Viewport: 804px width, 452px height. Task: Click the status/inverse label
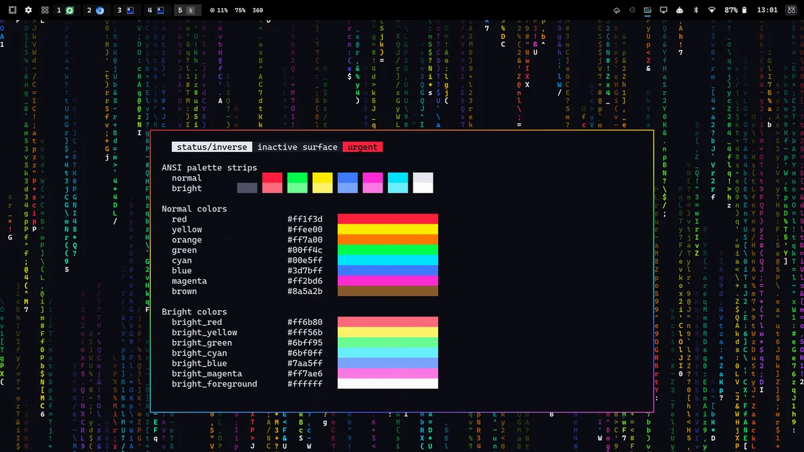[x=212, y=147]
